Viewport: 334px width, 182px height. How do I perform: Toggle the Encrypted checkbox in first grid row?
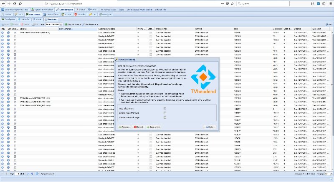pos(151,33)
